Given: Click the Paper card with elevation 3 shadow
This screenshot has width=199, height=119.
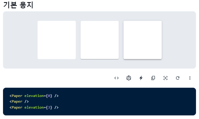Looking at the screenshot, I should [x=143, y=40].
